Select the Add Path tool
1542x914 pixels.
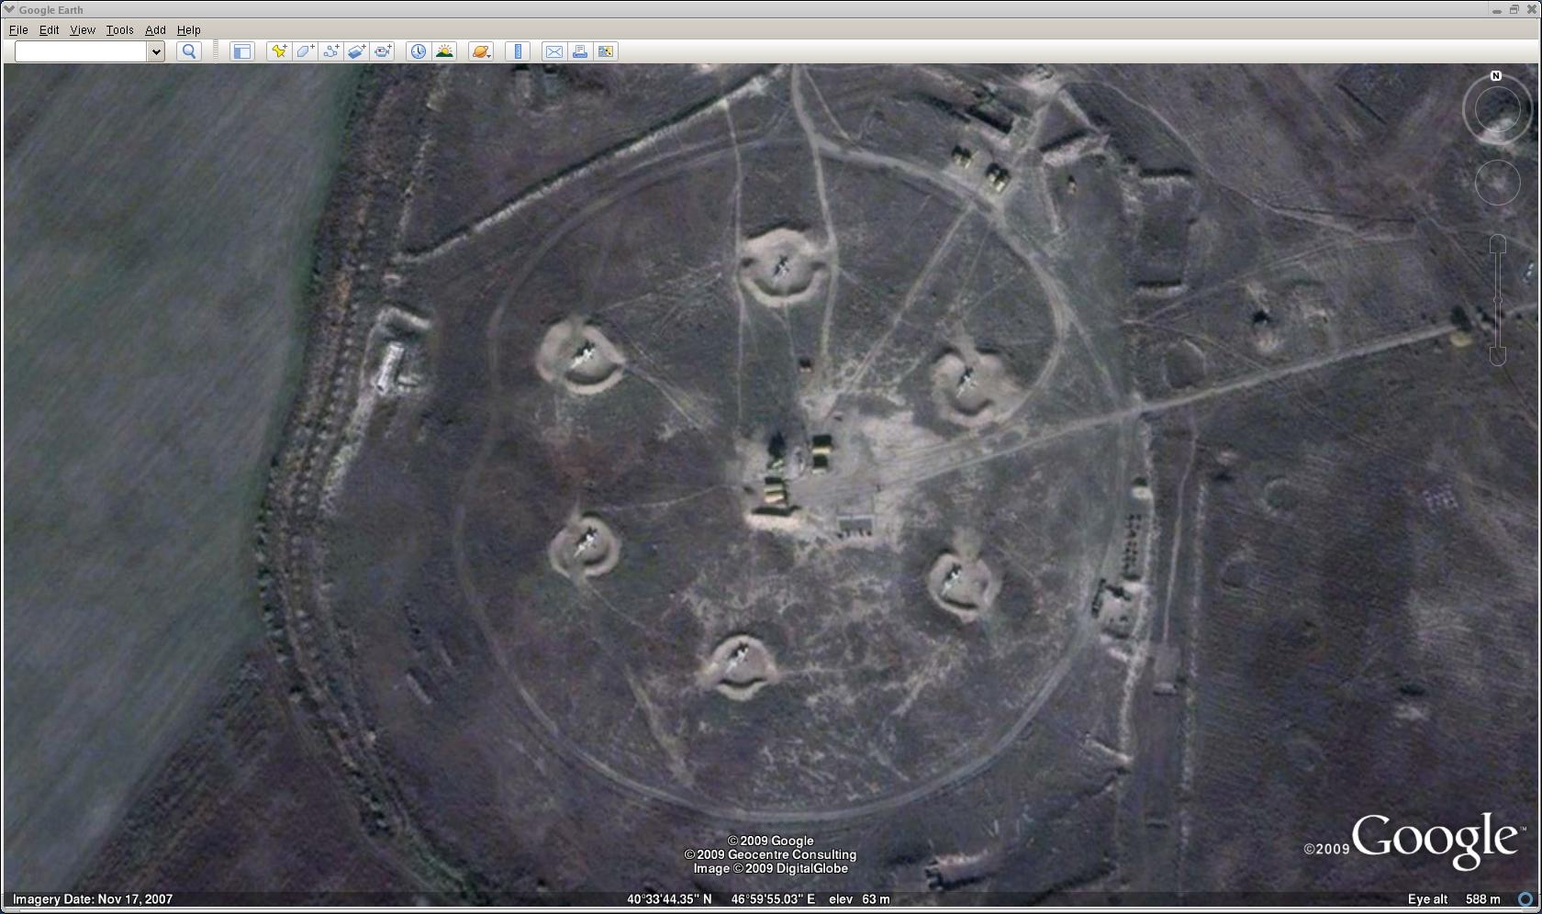pos(330,51)
